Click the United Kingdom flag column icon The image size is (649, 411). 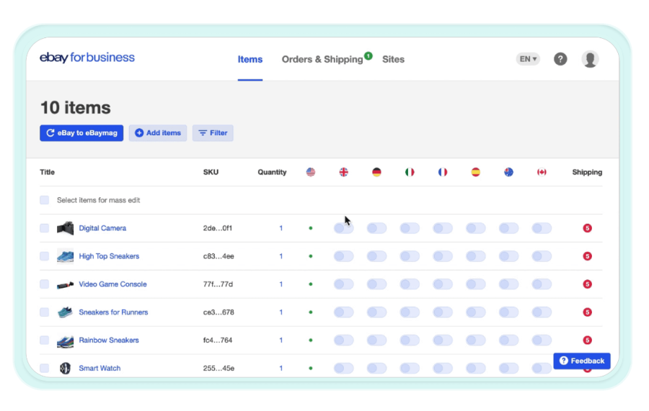pos(343,172)
